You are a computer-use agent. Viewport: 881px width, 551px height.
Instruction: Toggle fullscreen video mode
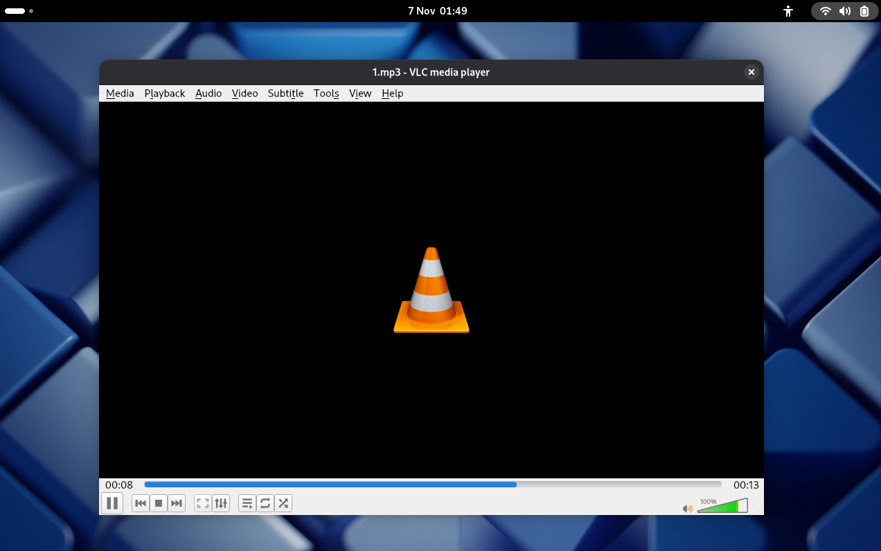(203, 503)
